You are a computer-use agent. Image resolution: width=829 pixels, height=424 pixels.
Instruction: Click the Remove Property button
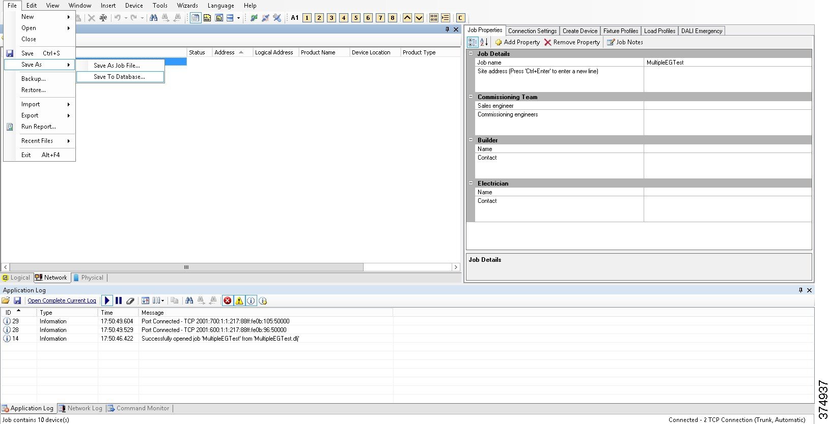[x=572, y=42]
